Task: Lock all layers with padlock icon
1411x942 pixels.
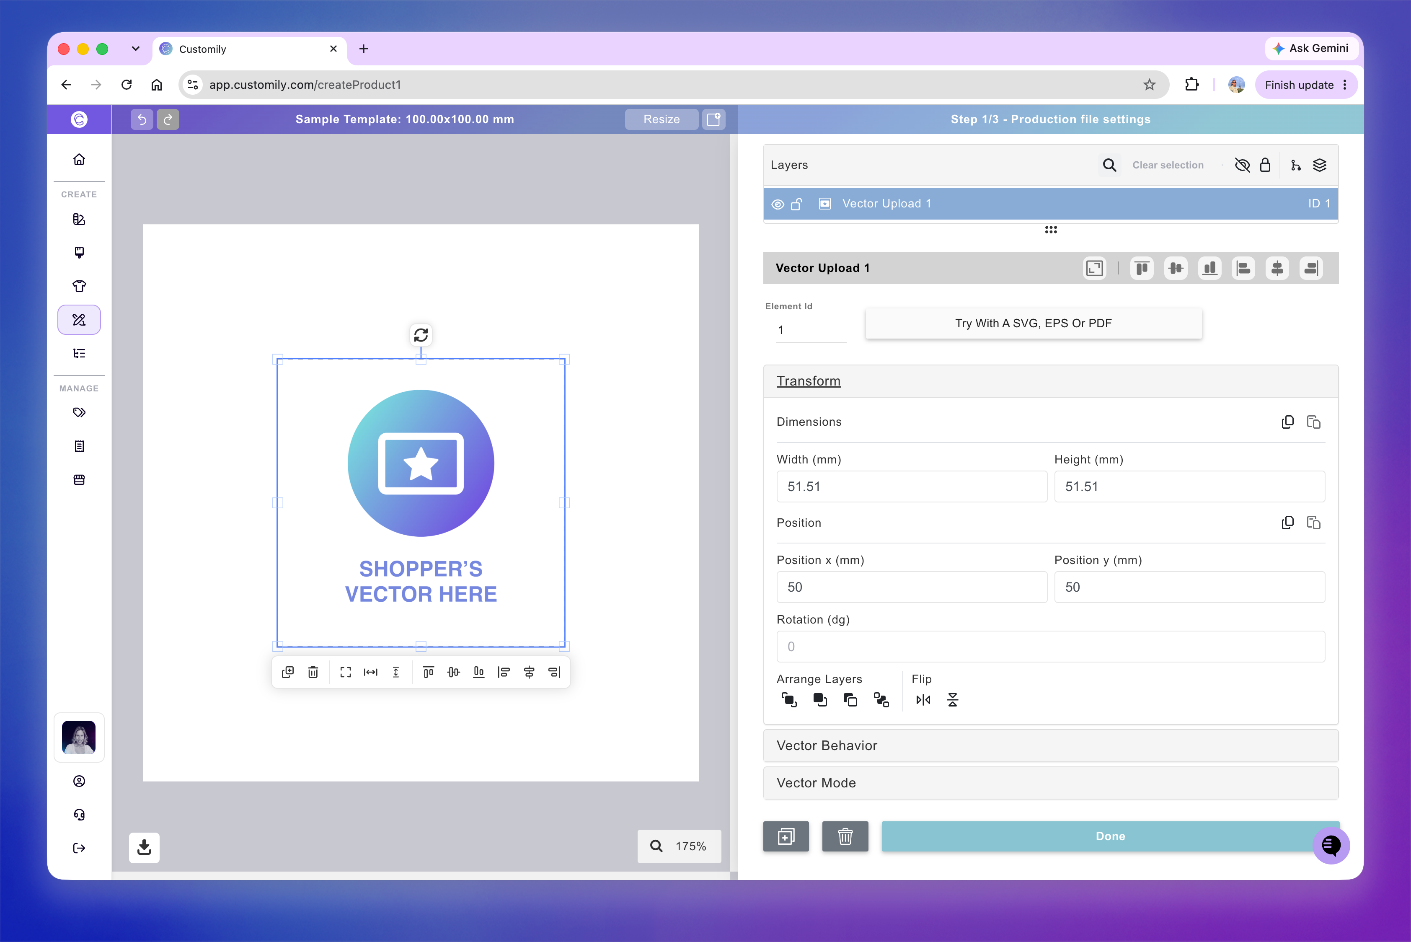Action: pos(1265,165)
